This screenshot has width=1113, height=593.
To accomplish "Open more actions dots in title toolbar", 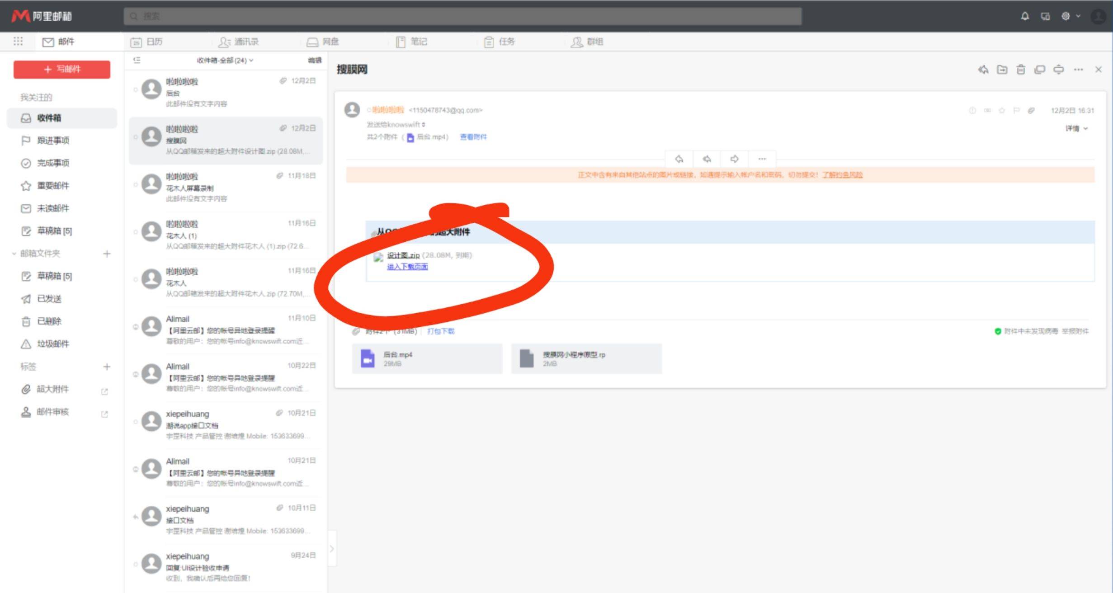I will pyautogui.click(x=1079, y=70).
